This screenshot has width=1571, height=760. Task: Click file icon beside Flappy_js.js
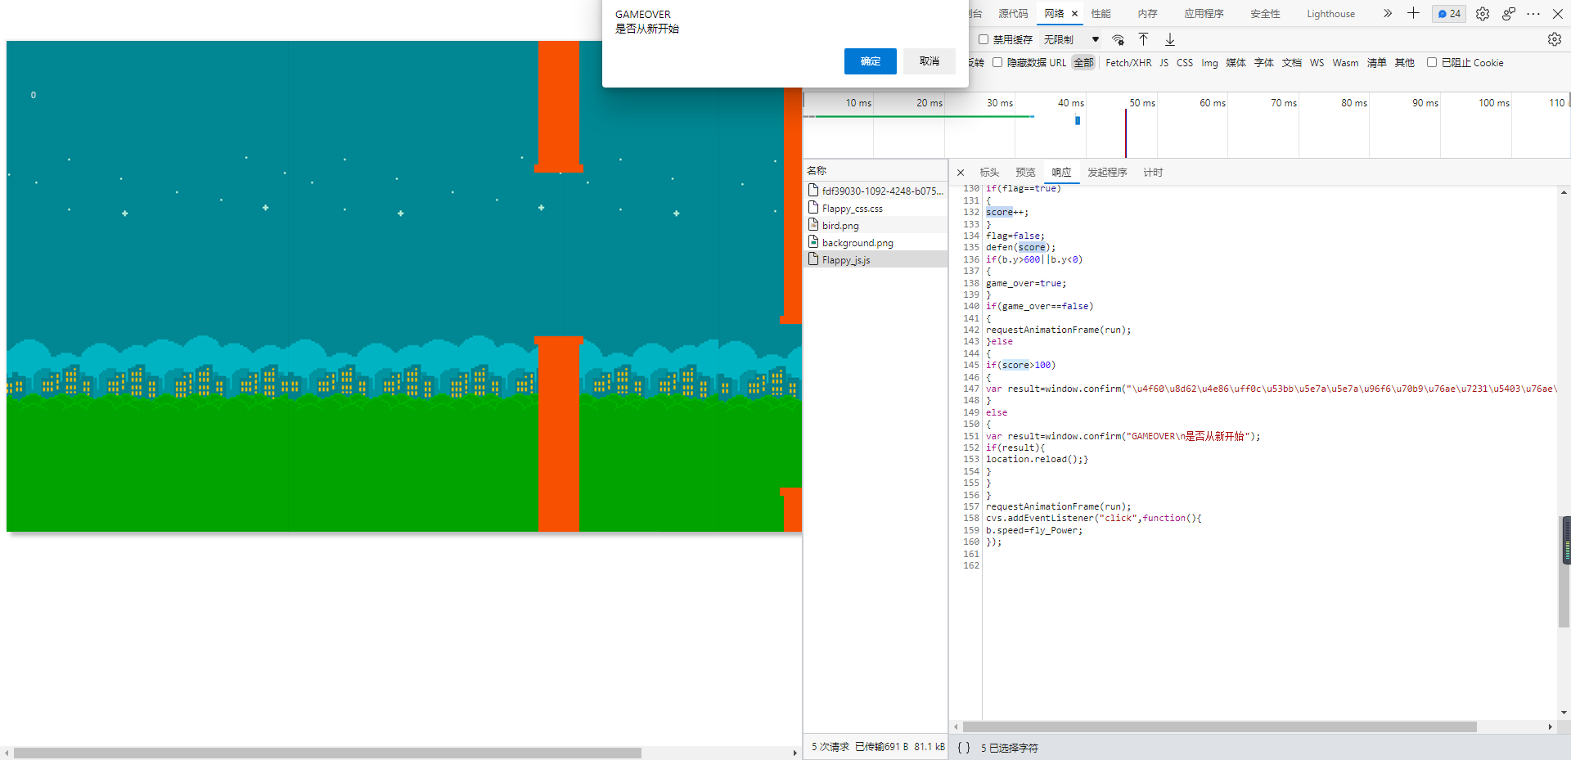pyautogui.click(x=813, y=259)
